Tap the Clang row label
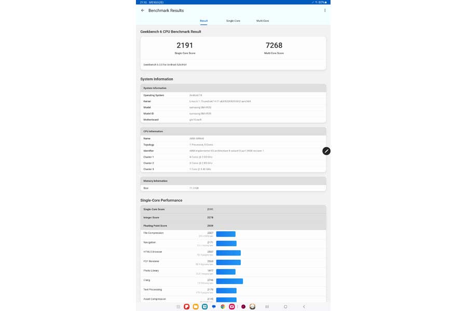Viewport: 467px width, 311px height. [147, 280]
